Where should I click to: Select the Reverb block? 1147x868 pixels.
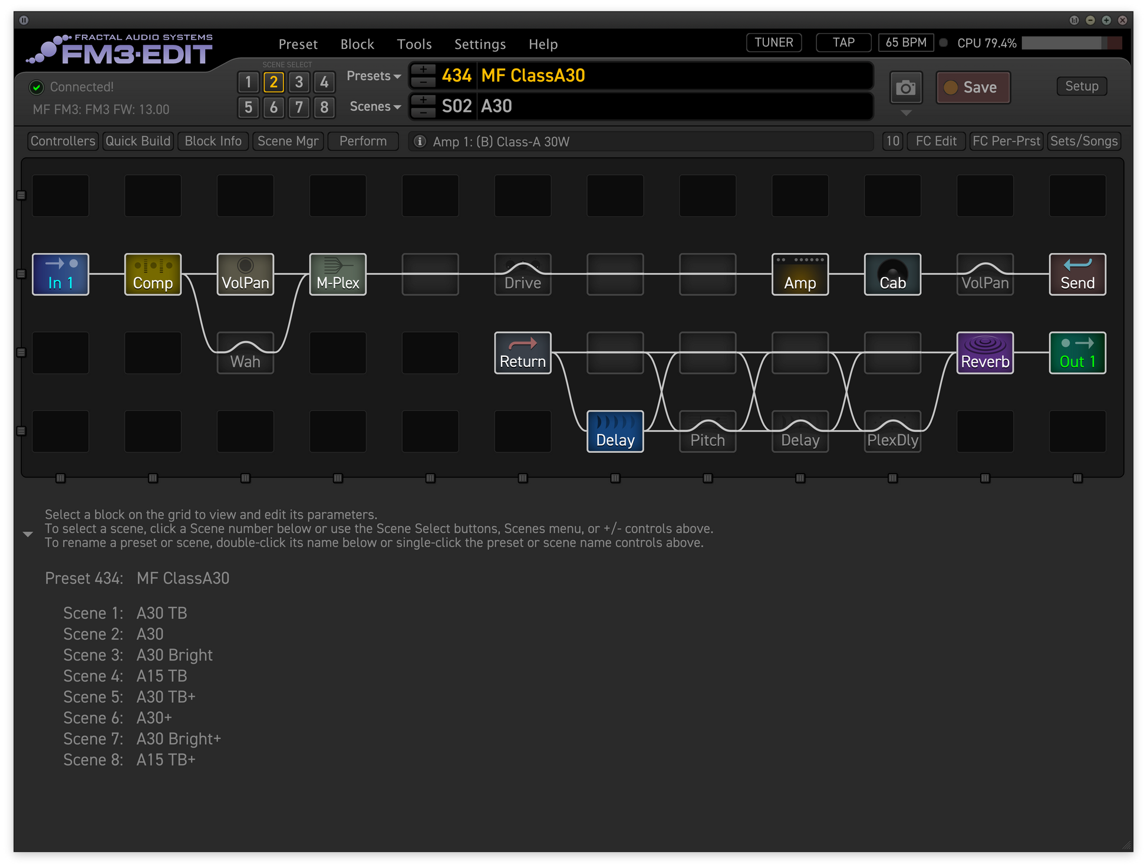pos(985,353)
